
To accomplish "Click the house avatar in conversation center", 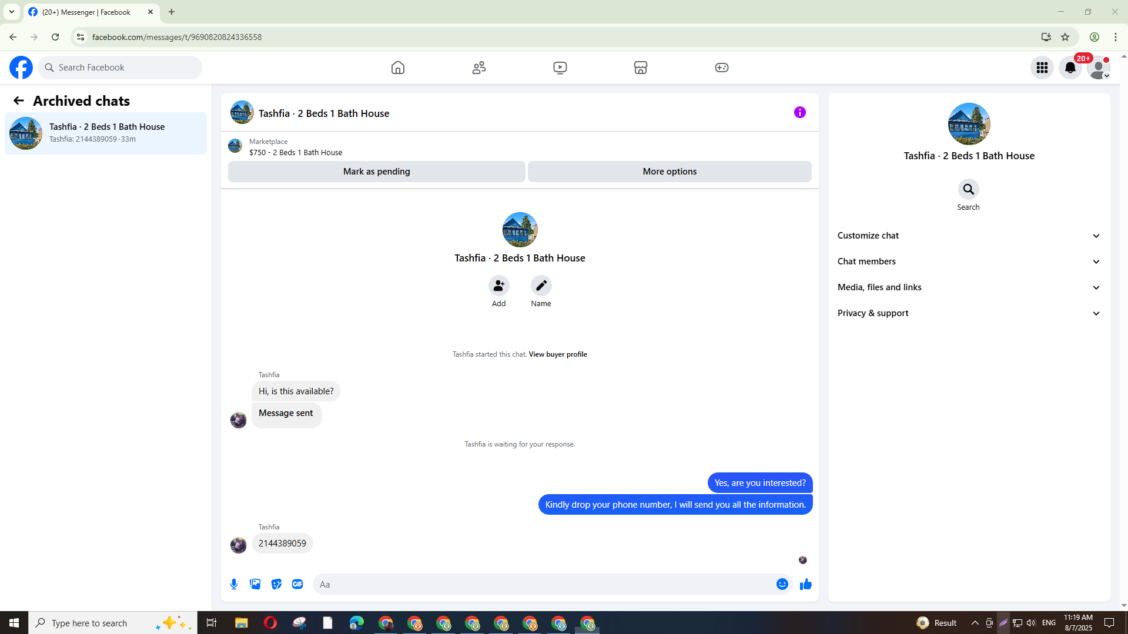I will click(520, 230).
